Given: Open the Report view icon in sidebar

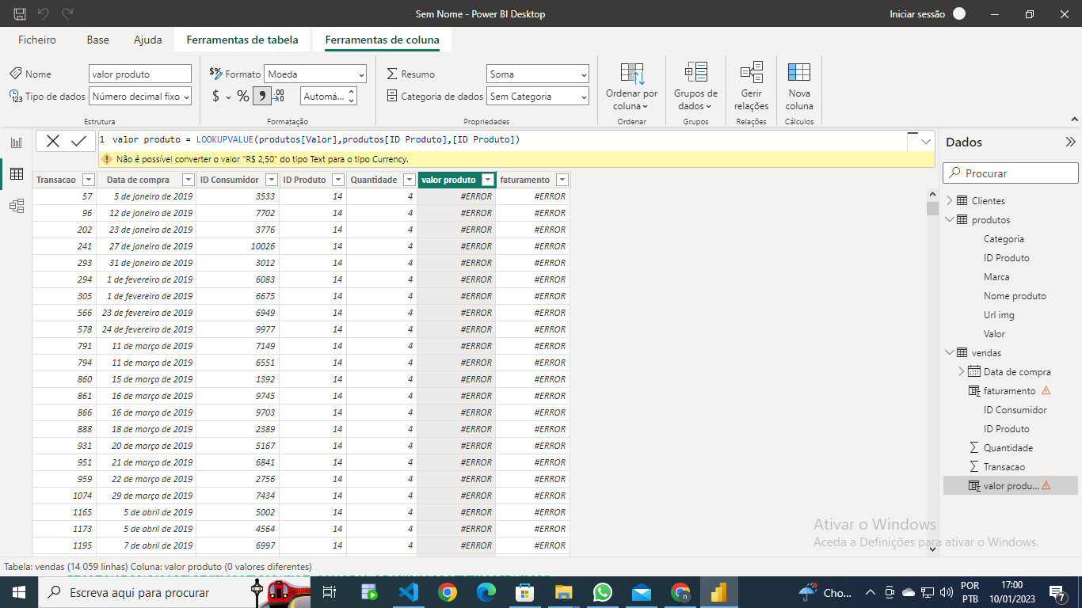Looking at the screenshot, I should (x=16, y=142).
